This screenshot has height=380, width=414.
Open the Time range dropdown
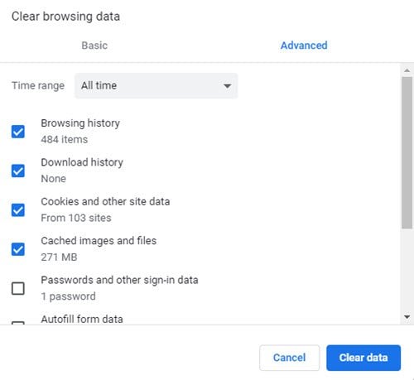(x=156, y=85)
